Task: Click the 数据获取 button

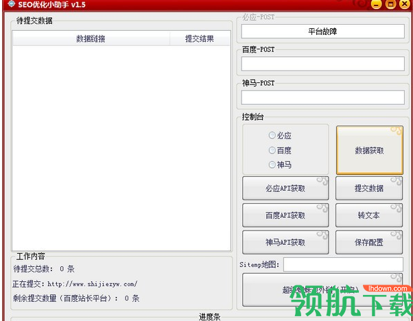Action: pos(370,150)
